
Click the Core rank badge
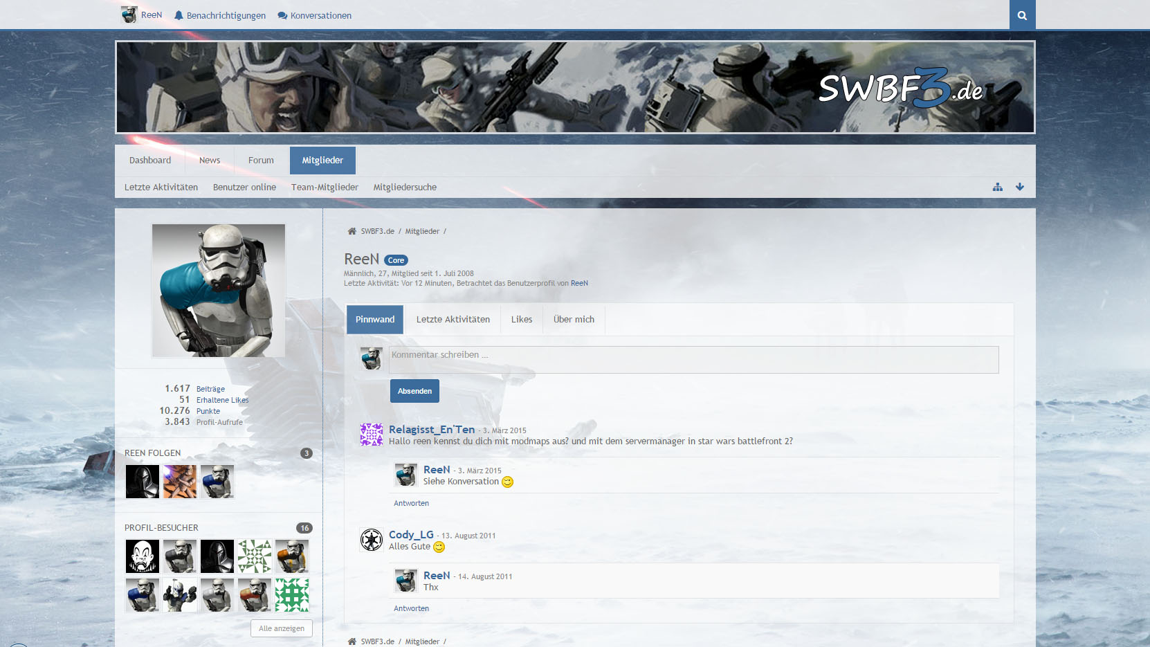point(396,260)
